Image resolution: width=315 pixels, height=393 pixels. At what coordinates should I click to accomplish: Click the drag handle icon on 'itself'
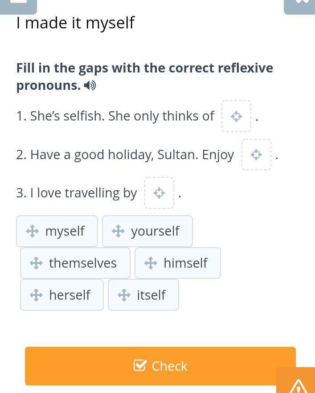pyautogui.click(x=124, y=295)
